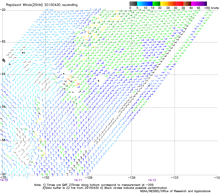Click the '>50 knots' legend label
This screenshot has height=193, width=220.
pos(211,8)
